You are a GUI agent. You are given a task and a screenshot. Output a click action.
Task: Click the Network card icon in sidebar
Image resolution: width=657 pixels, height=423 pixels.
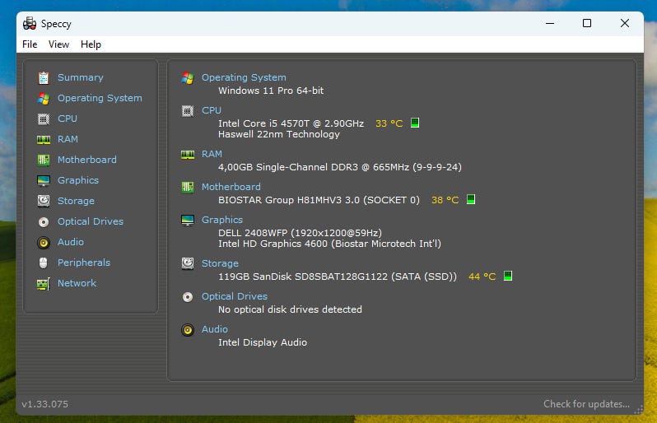(x=44, y=284)
